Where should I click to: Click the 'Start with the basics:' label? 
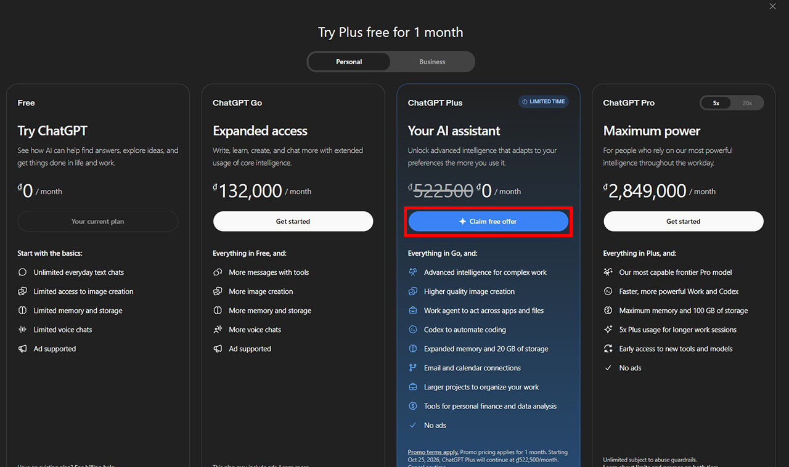point(50,253)
